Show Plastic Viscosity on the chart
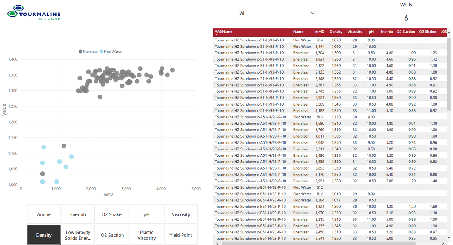Image resolution: width=453 pixels, height=245 pixels. [x=146, y=235]
